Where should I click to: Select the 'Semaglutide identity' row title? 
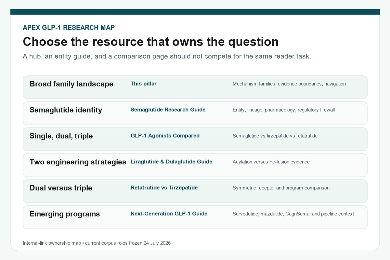pyautogui.click(x=66, y=110)
